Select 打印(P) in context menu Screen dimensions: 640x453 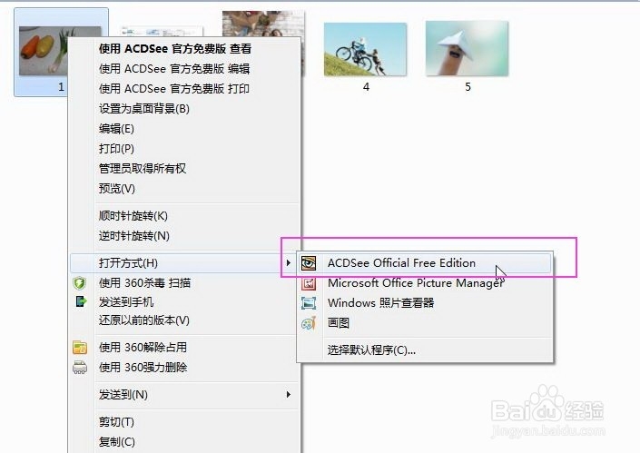tap(116, 149)
